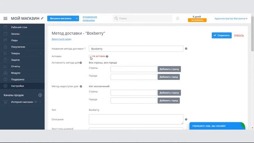This screenshot has height=143, width=254.
Task: Click the Покупатели sidebar icon
Action: point(5,47)
